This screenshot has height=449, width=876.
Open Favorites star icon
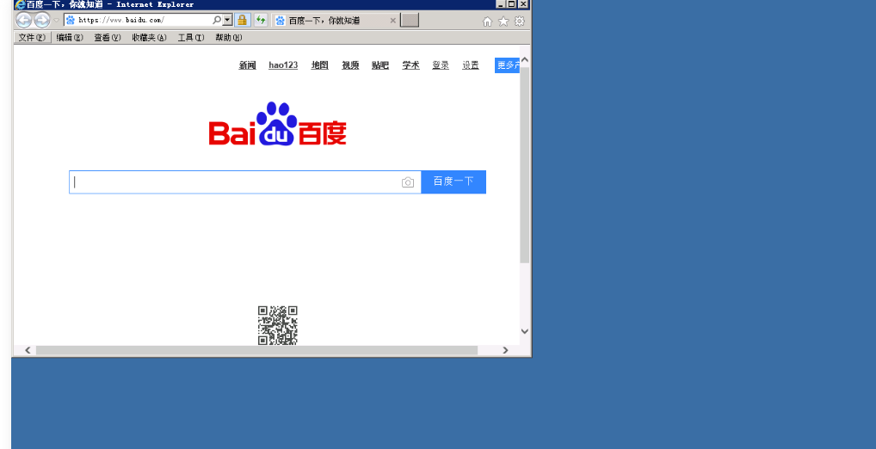(503, 22)
